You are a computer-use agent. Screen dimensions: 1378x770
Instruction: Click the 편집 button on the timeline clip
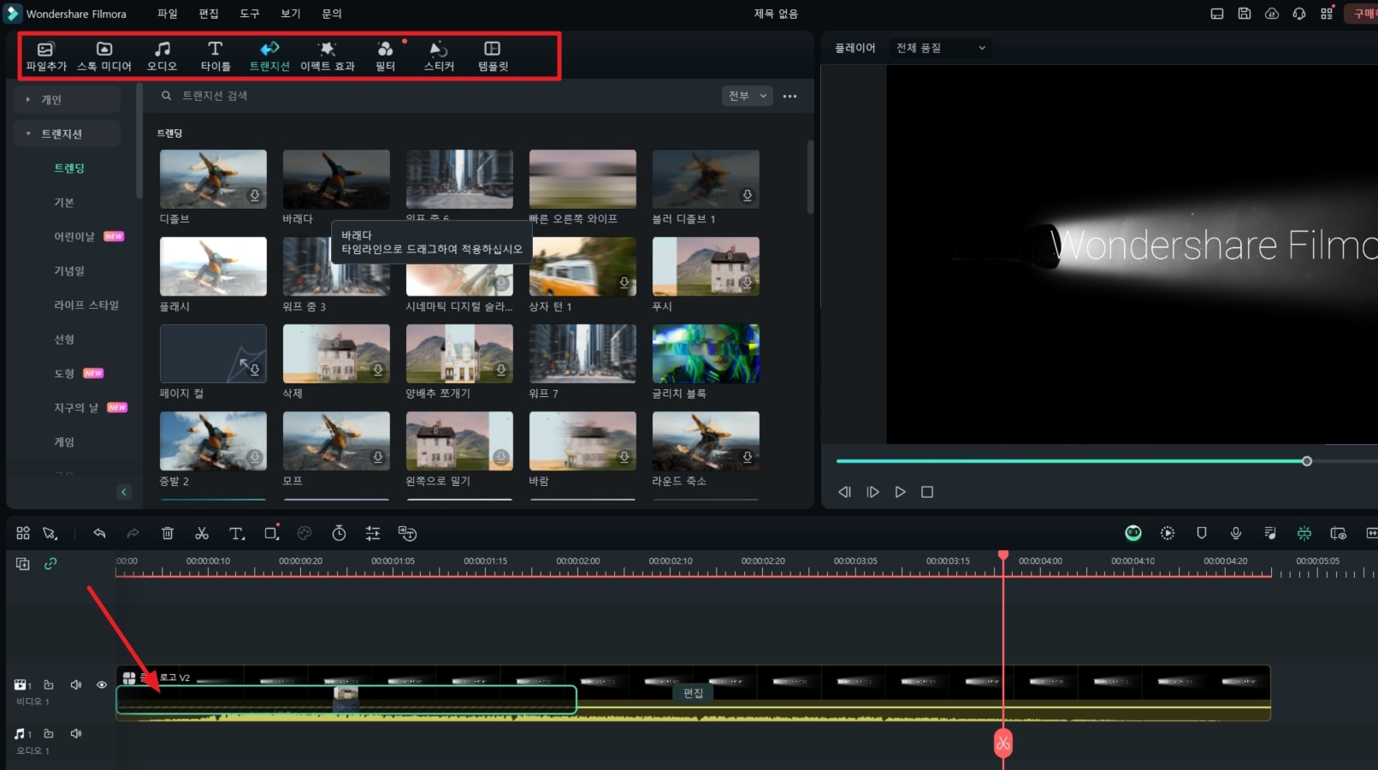coord(694,693)
